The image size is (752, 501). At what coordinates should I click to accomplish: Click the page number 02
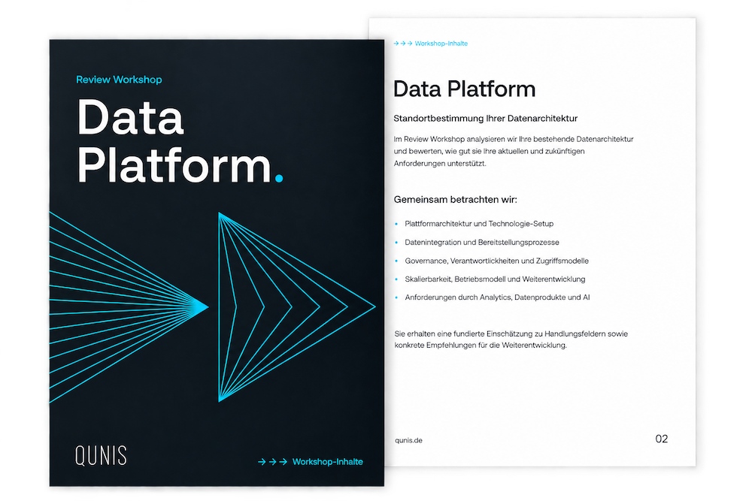pyautogui.click(x=661, y=439)
